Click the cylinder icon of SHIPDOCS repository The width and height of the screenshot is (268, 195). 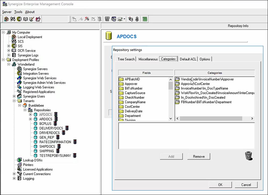(35, 146)
